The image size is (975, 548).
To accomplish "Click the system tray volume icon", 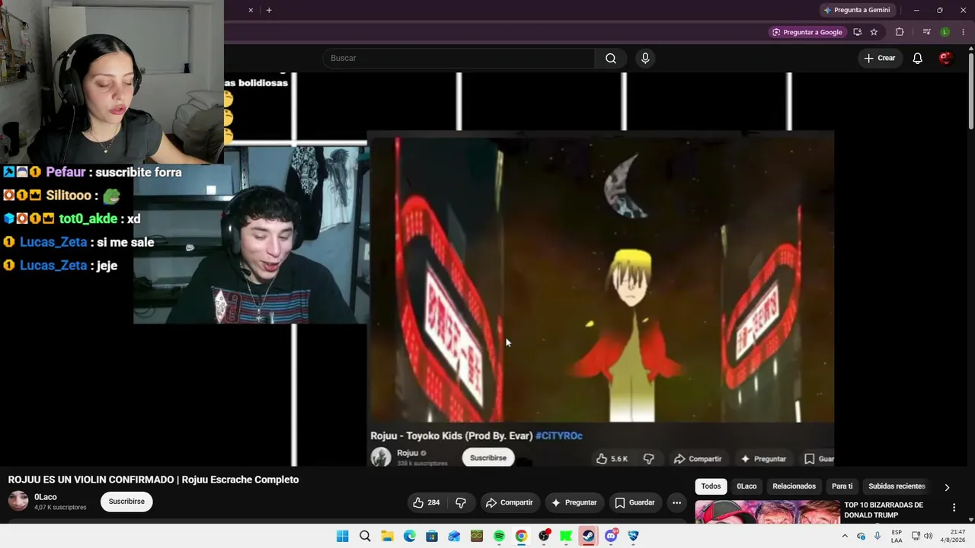I will pyautogui.click(x=928, y=536).
